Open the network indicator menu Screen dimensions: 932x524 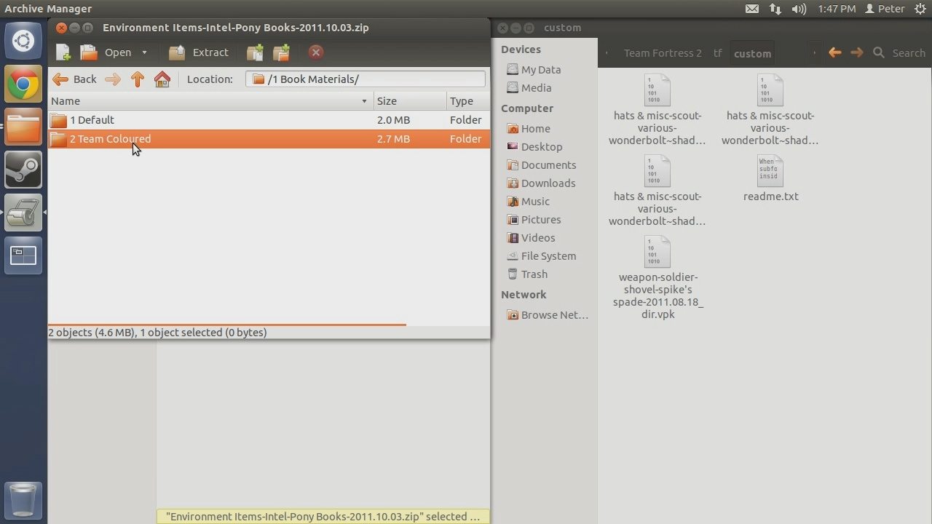[775, 9]
